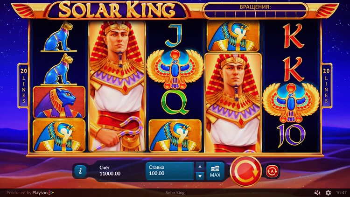Click the Ставка bet amount field
This screenshot has height=197, width=350.
coord(170,171)
